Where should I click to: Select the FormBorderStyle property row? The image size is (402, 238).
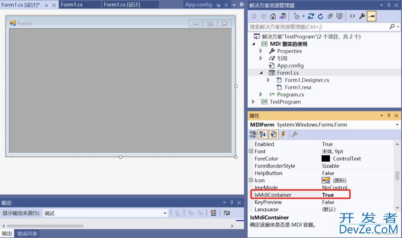[x=322, y=166]
